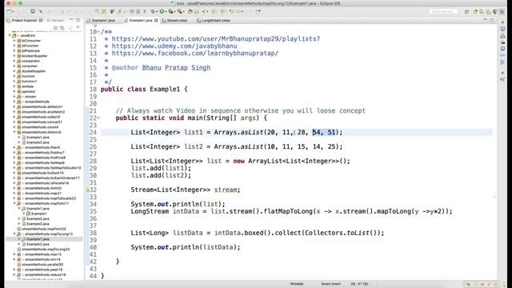Click the Debug bug icon in toolbar

(153, 11)
